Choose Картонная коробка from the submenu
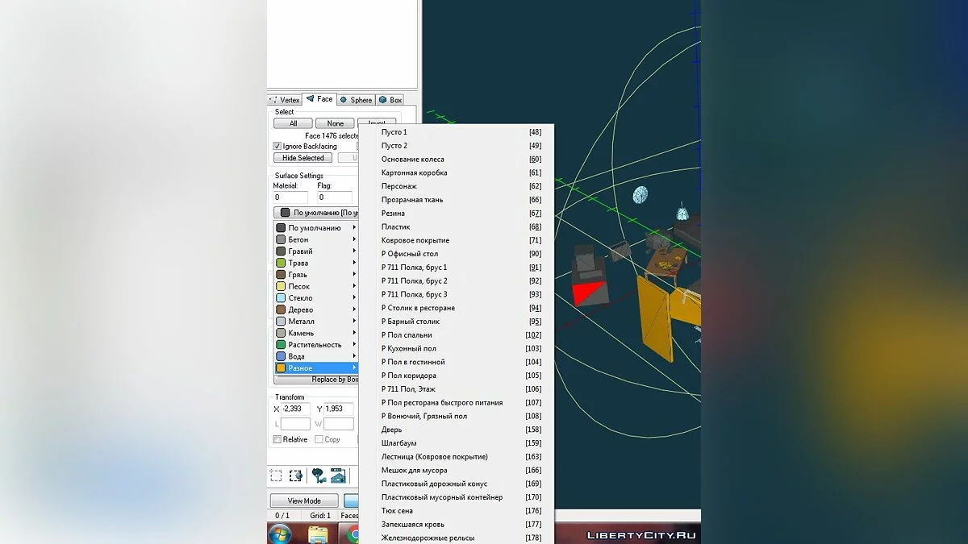 [414, 172]
